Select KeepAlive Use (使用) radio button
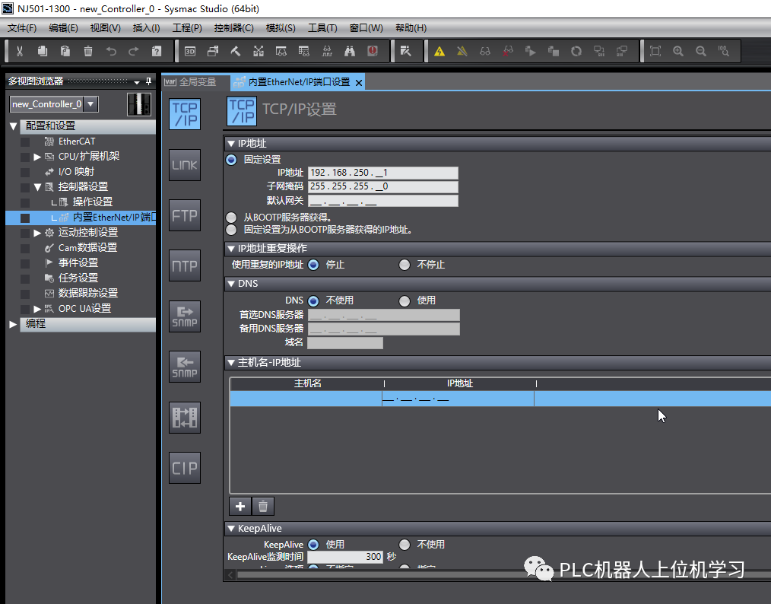The height and width of the screenshot is (604, 771). point(313,545)
